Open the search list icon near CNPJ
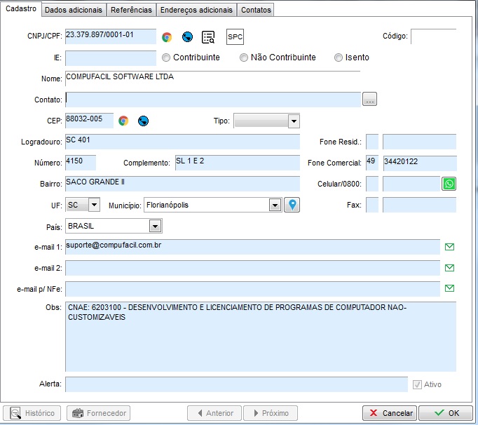This screenshot has width=478, height=425. (208, 37)
